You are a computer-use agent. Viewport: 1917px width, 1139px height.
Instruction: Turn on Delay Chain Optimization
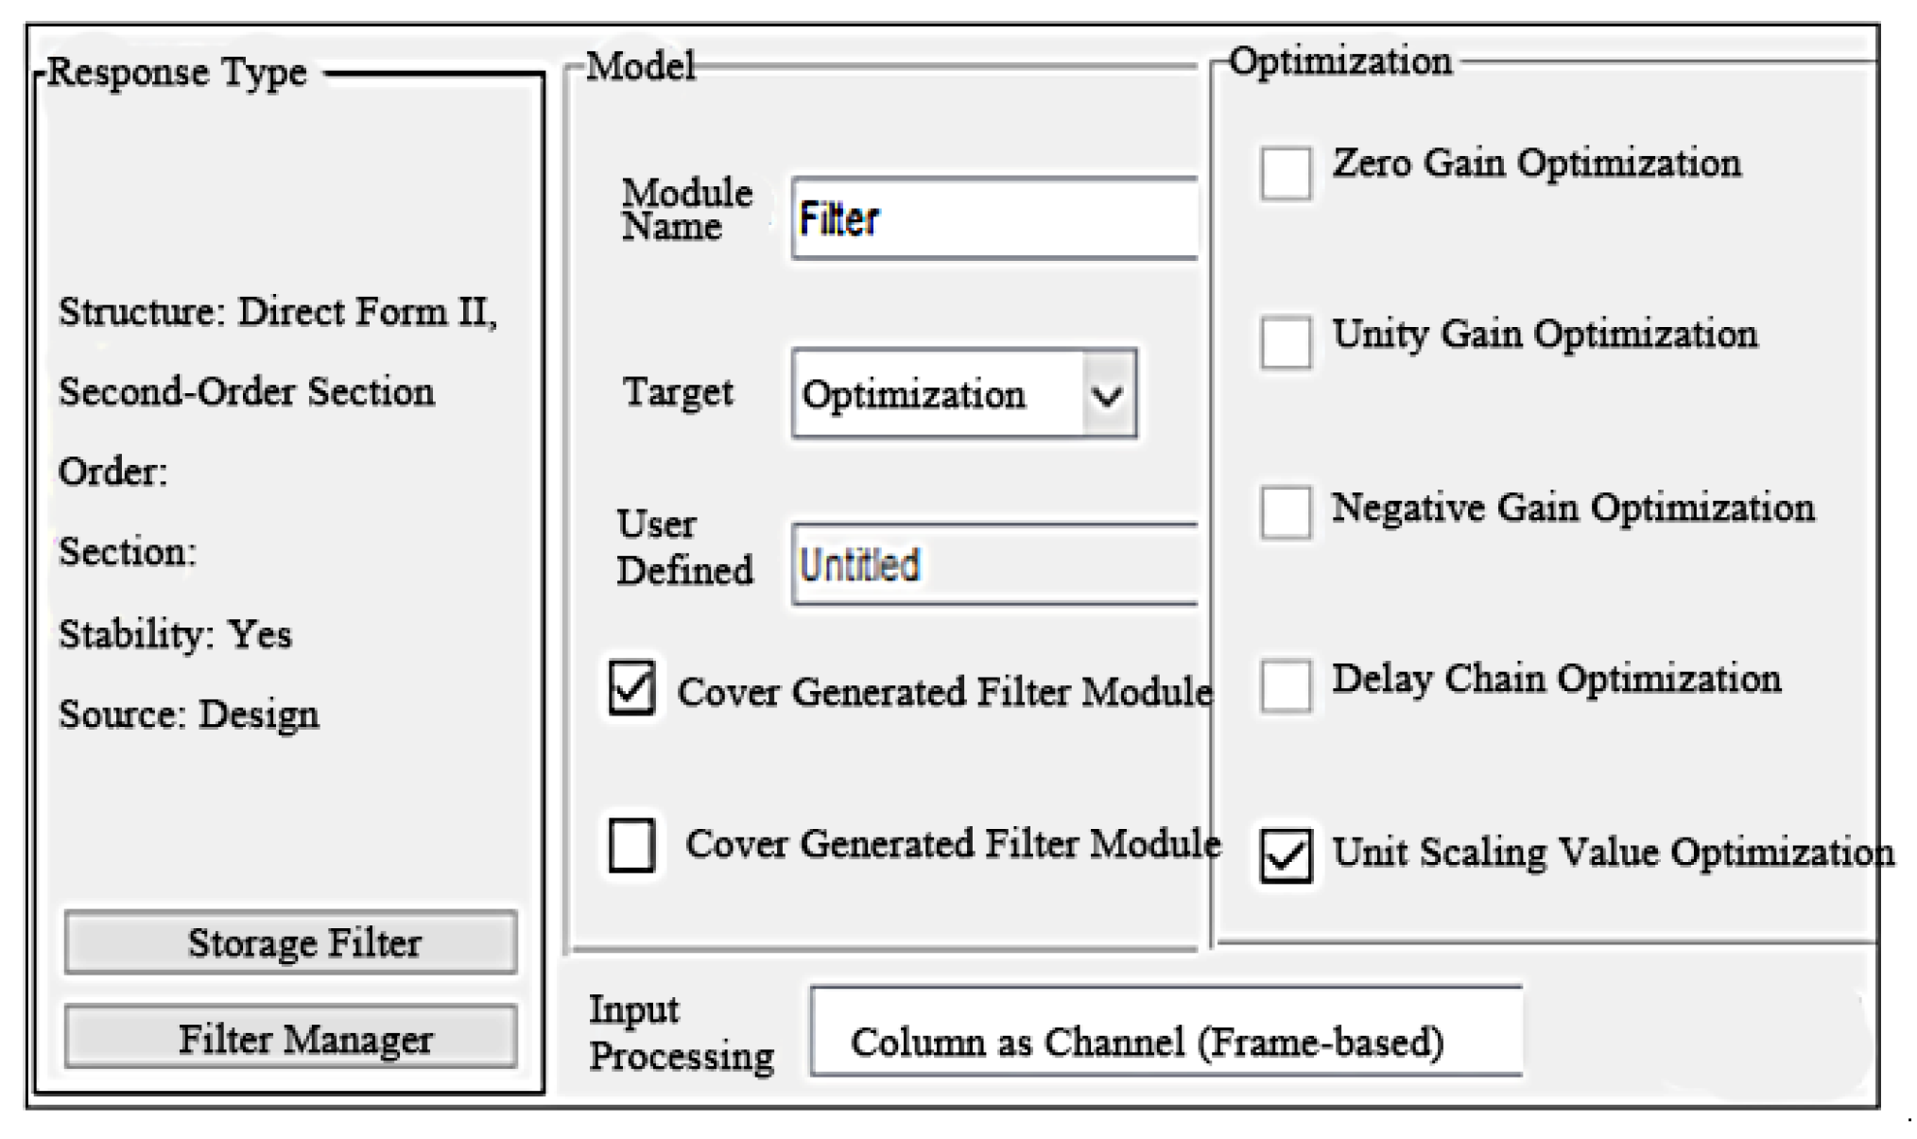coord(1286,684)
